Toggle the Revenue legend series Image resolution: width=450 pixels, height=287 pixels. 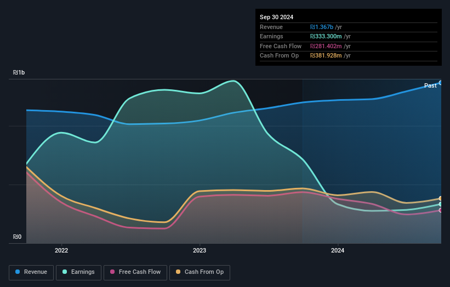click(31, 272)
